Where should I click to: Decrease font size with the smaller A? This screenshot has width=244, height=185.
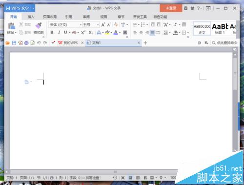(x=109, y=25)
